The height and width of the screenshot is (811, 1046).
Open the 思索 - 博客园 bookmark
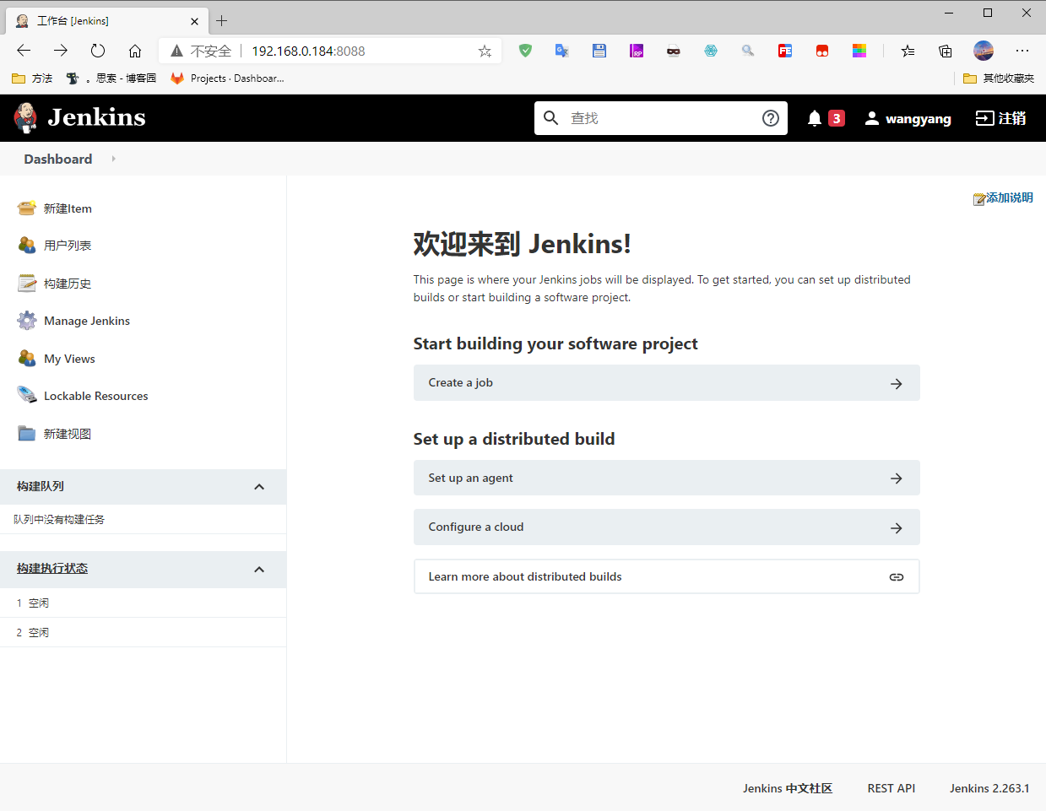(111, 78)
